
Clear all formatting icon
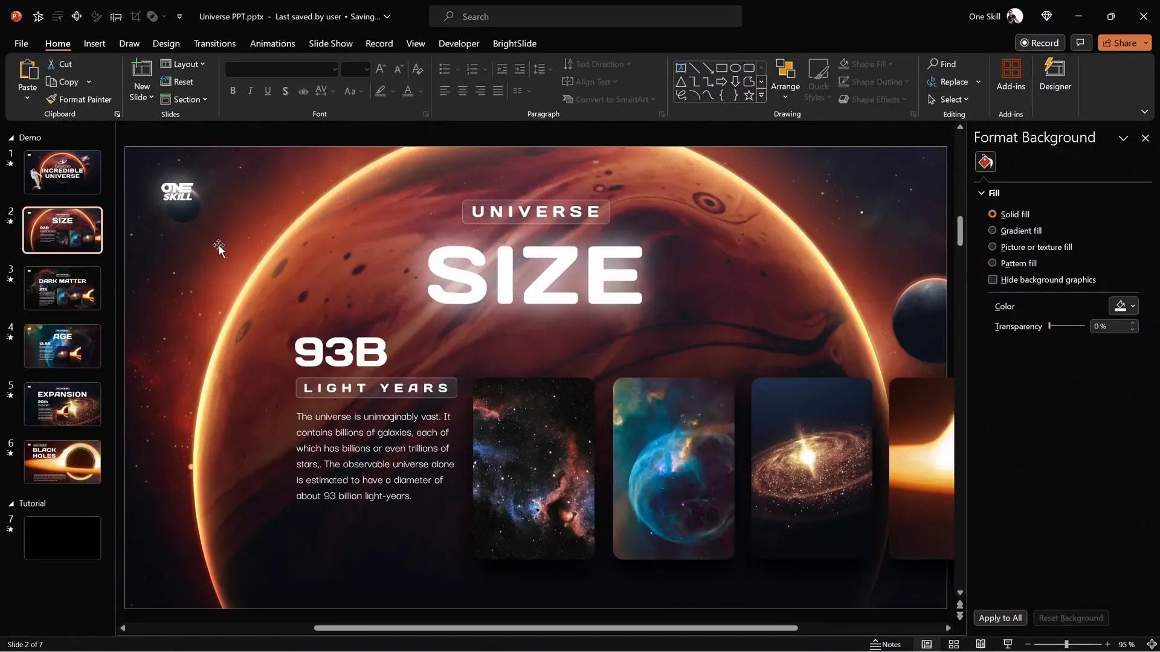tap(417, 69)
